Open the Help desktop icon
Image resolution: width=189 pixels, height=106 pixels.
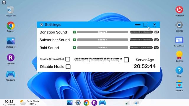click(179, 70)
